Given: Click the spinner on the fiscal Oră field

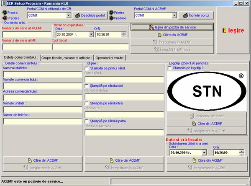Looking at the screenshot, I should tap(243, 153).
